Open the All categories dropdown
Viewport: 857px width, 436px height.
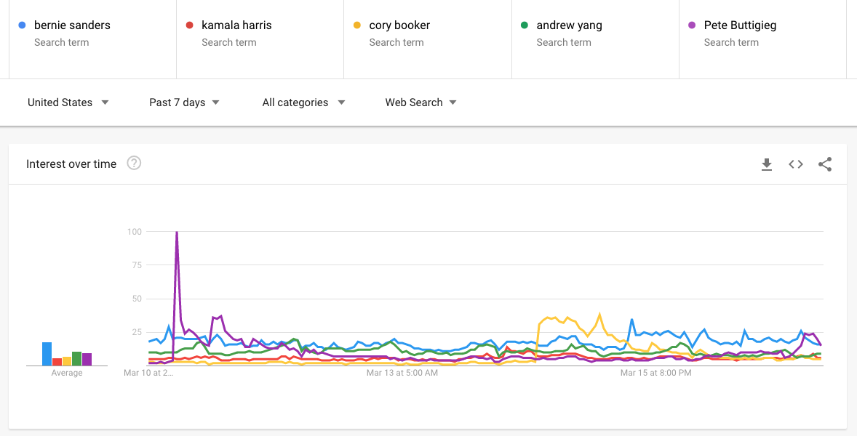pos(303,102)
